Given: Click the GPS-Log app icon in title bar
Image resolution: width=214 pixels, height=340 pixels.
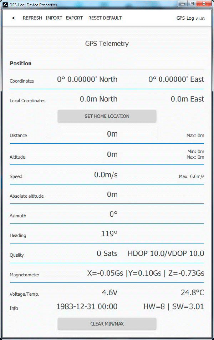Looking at the screenshot, I should click(5, 5).
